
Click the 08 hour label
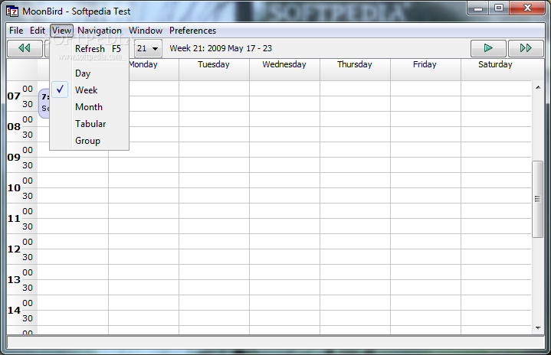point(14,127)
